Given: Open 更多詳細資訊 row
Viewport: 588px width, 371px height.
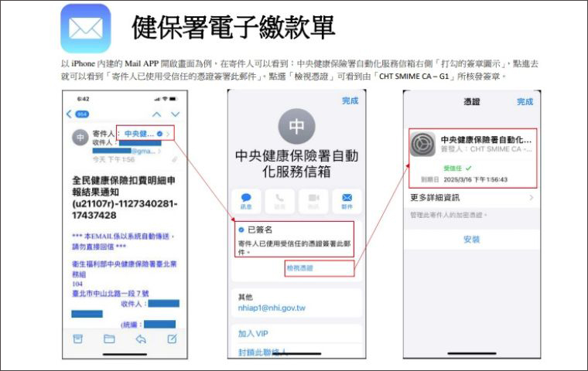Looking at the screenshot, I should tap(472, 198).
